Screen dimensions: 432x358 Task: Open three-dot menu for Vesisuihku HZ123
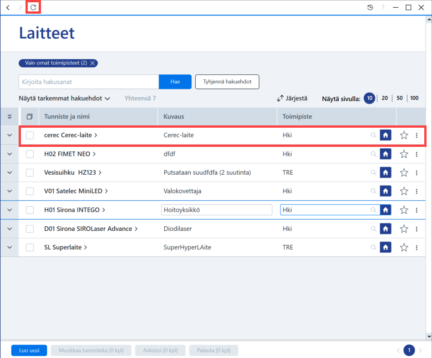pos(417,173)
